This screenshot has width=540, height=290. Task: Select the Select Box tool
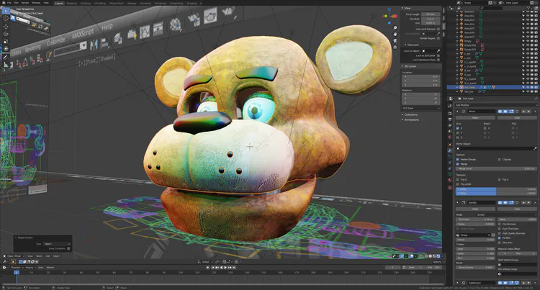click(6, 11)
